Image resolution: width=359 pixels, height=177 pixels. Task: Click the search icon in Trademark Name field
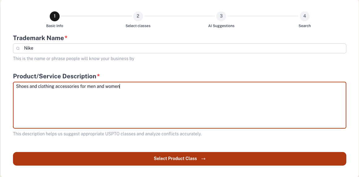click(18, 48)
